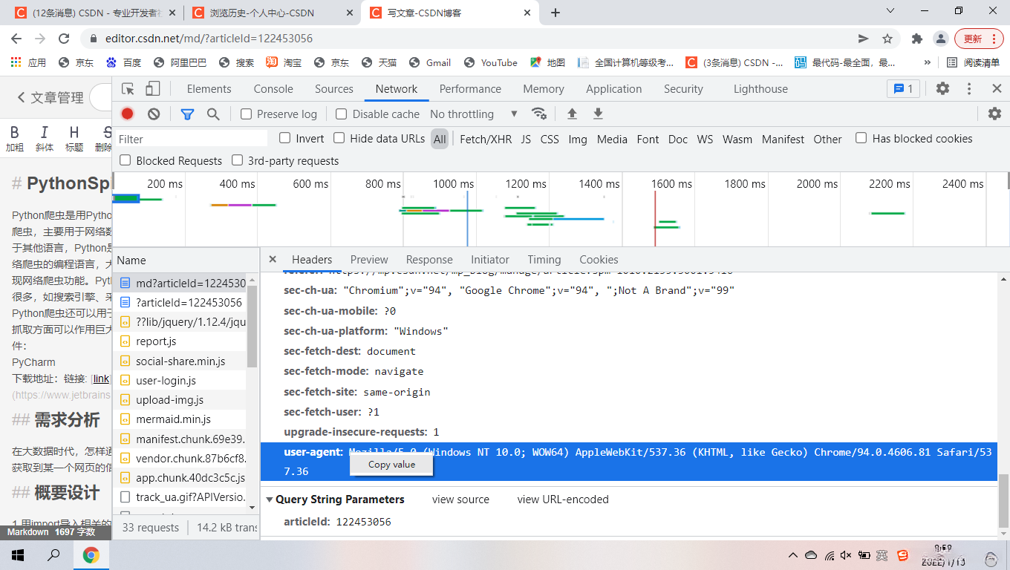Open the YouTube bookmark

(x=490, y=62)
